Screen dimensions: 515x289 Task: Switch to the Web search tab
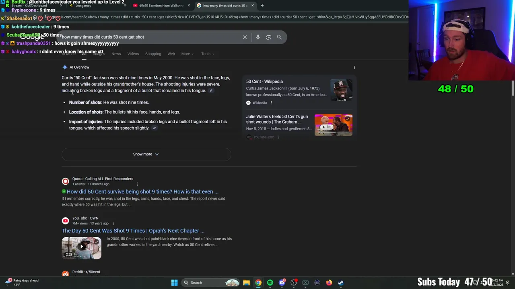pos(171,54)
